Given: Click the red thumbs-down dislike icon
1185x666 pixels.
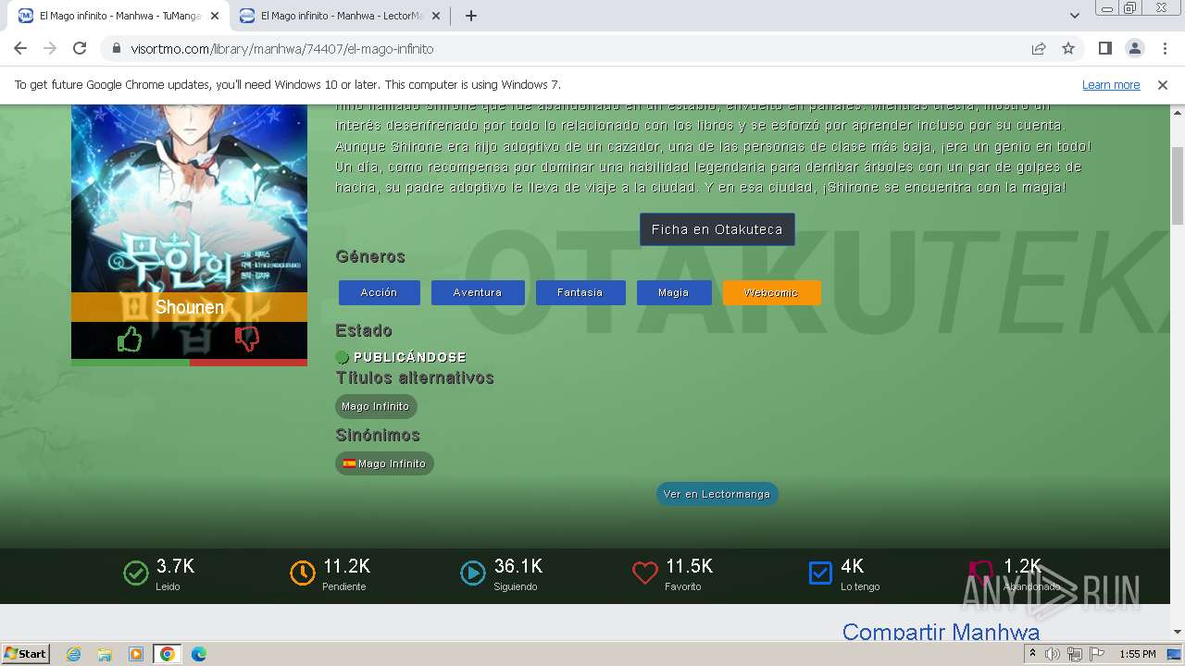Looking at the screenshot, I should click(247, 339).
